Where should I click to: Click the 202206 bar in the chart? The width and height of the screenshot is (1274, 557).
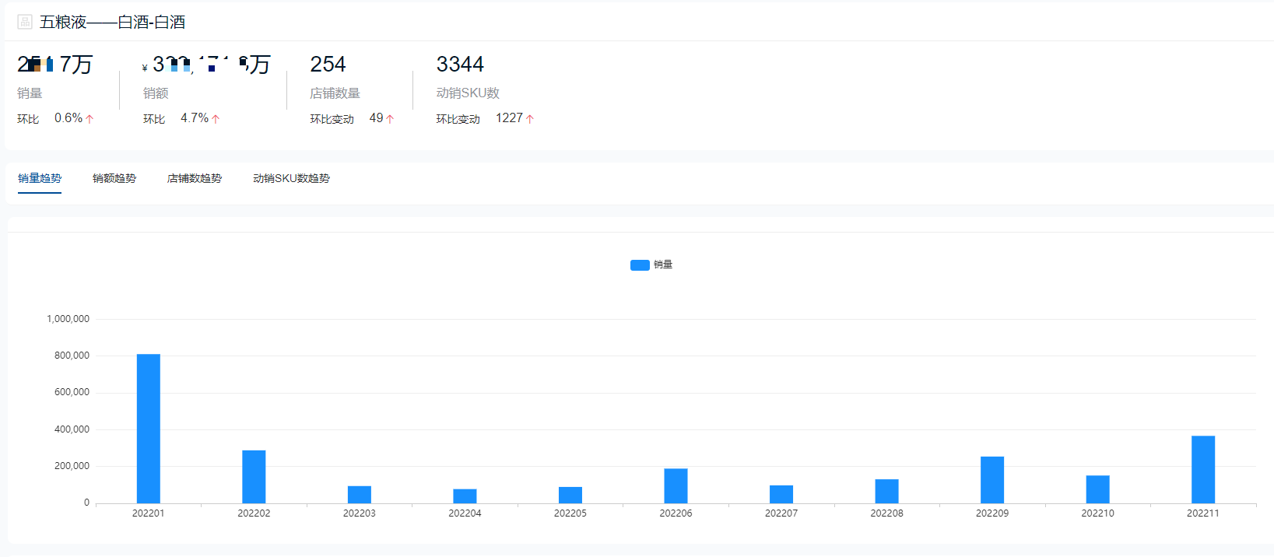tap(676, 485)
